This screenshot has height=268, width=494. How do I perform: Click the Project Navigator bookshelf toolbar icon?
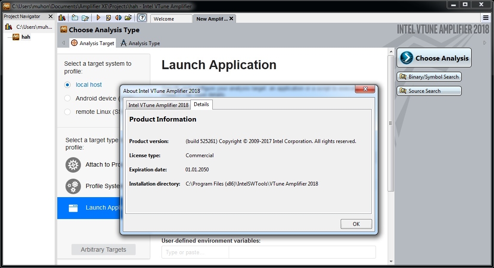pos(62,18)
